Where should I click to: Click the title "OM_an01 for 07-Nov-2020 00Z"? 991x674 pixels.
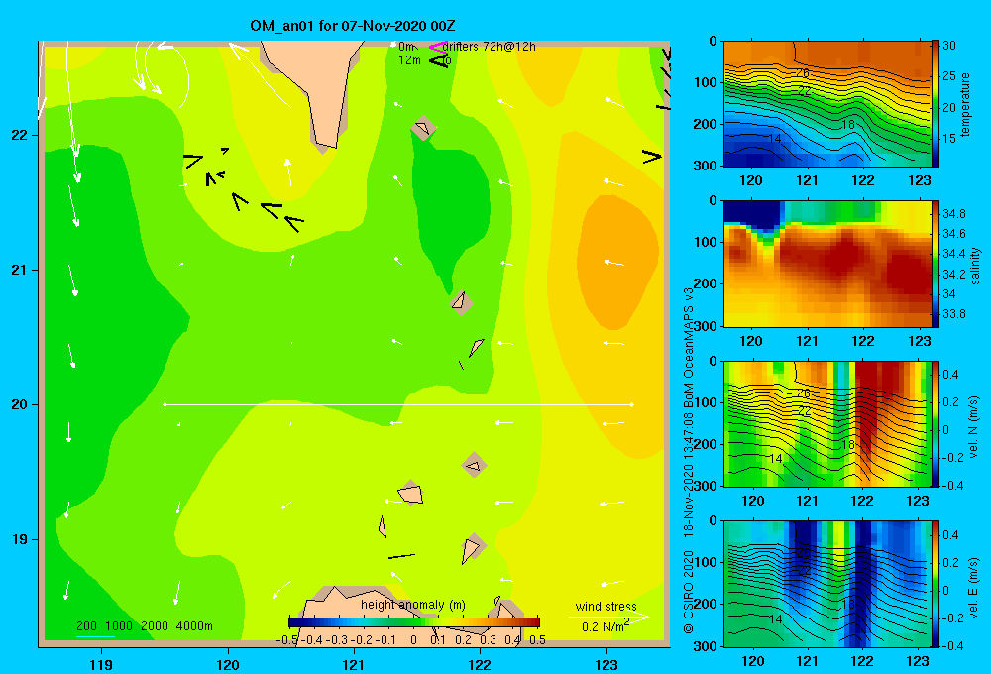click(353, 26)
